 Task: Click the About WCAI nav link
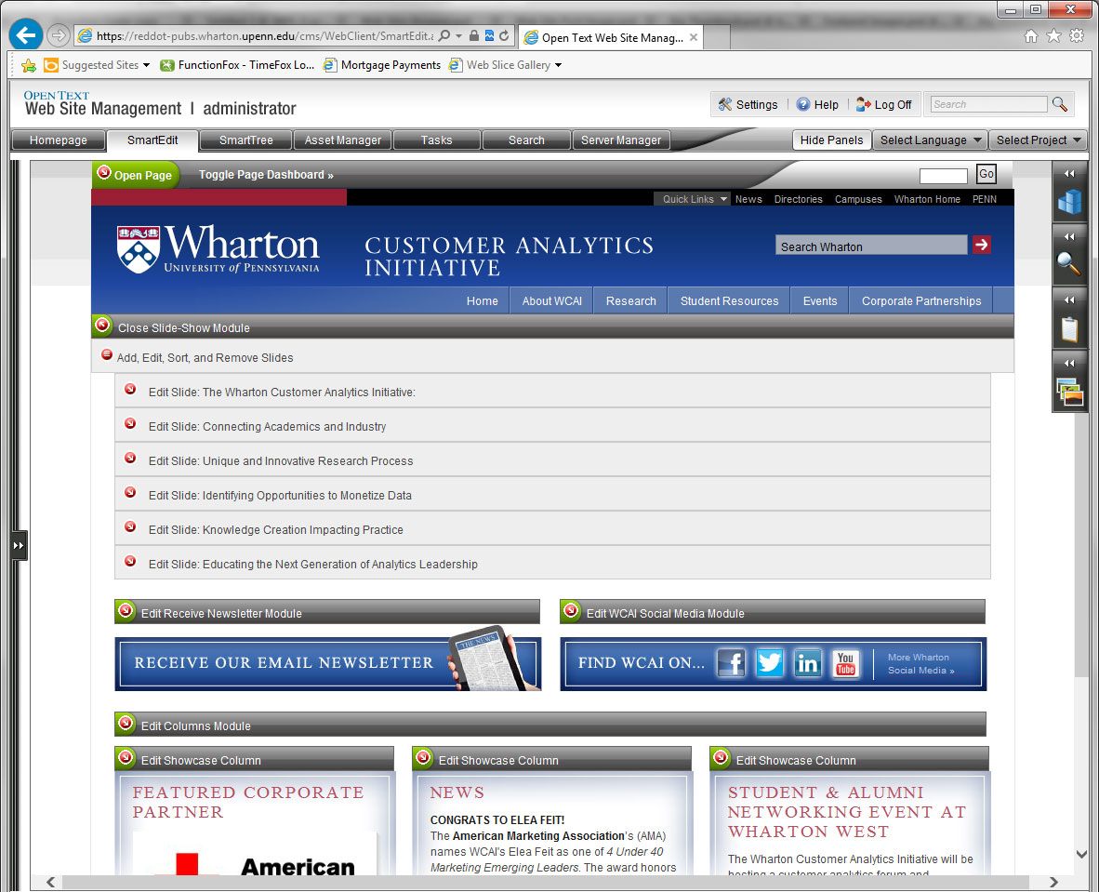coord(551,300)
